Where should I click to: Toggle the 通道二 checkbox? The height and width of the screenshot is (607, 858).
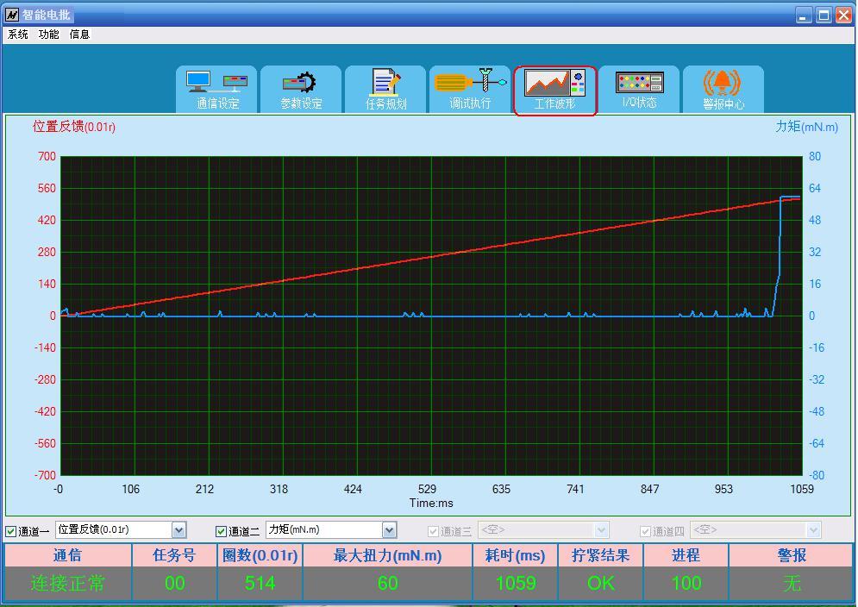221,531
